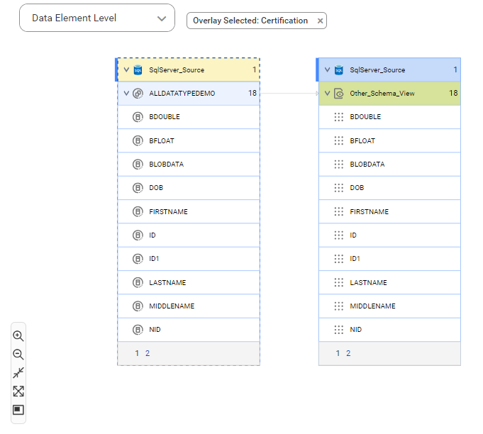Click the right SqlServer_Source header label
This screenshot has height=434, width=483.
coord(377,70)
